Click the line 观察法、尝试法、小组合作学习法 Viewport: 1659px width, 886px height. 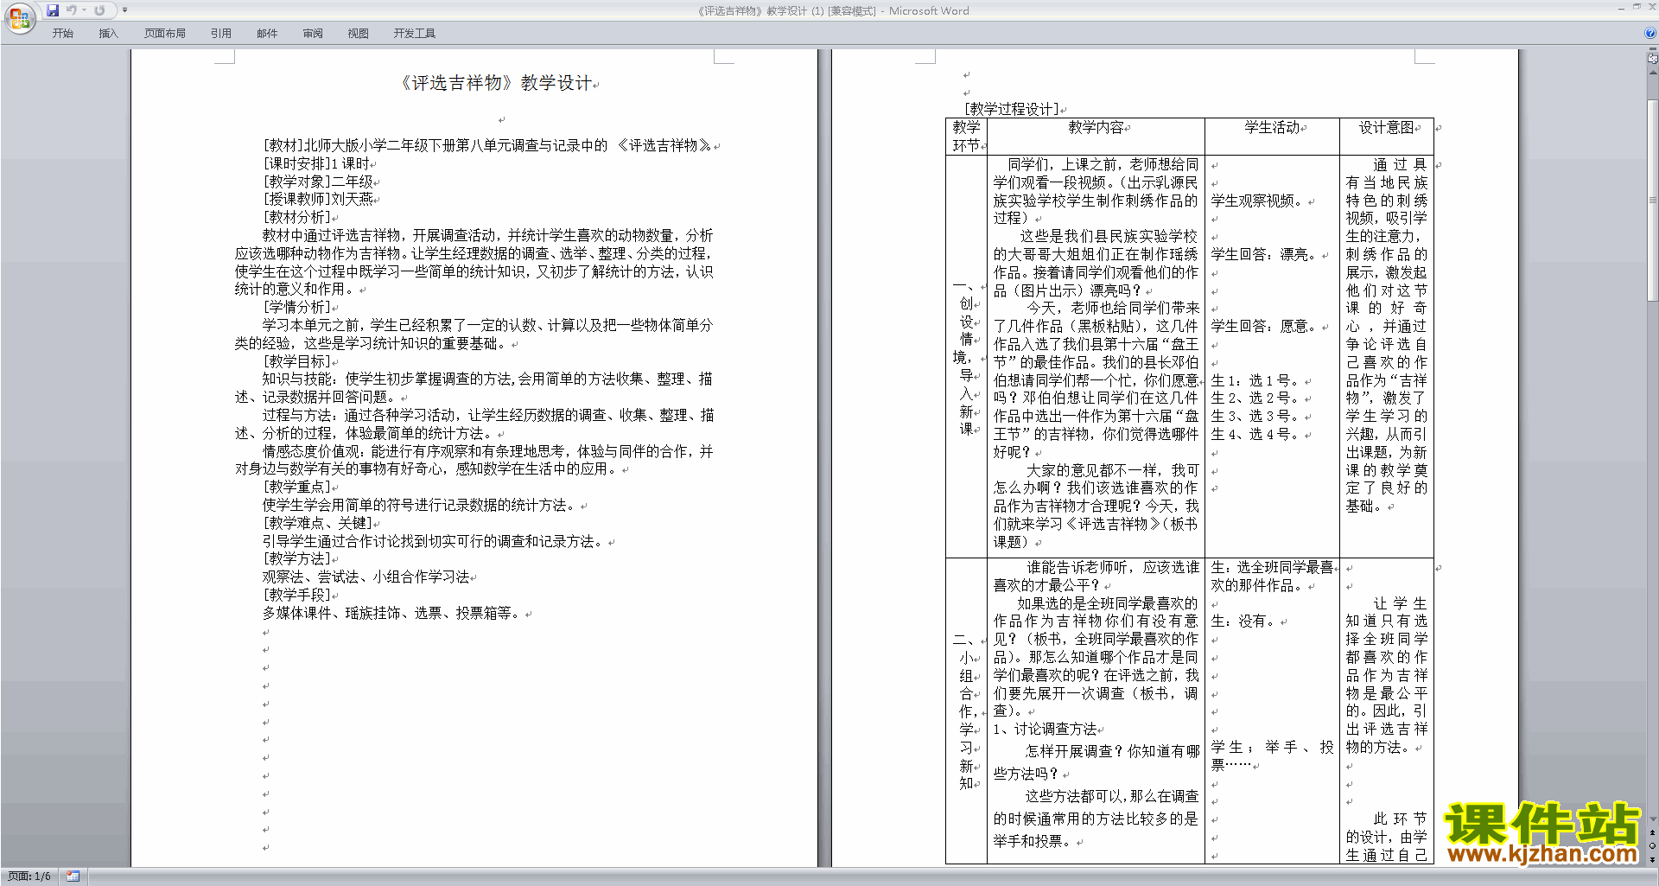tap(365, 577)
